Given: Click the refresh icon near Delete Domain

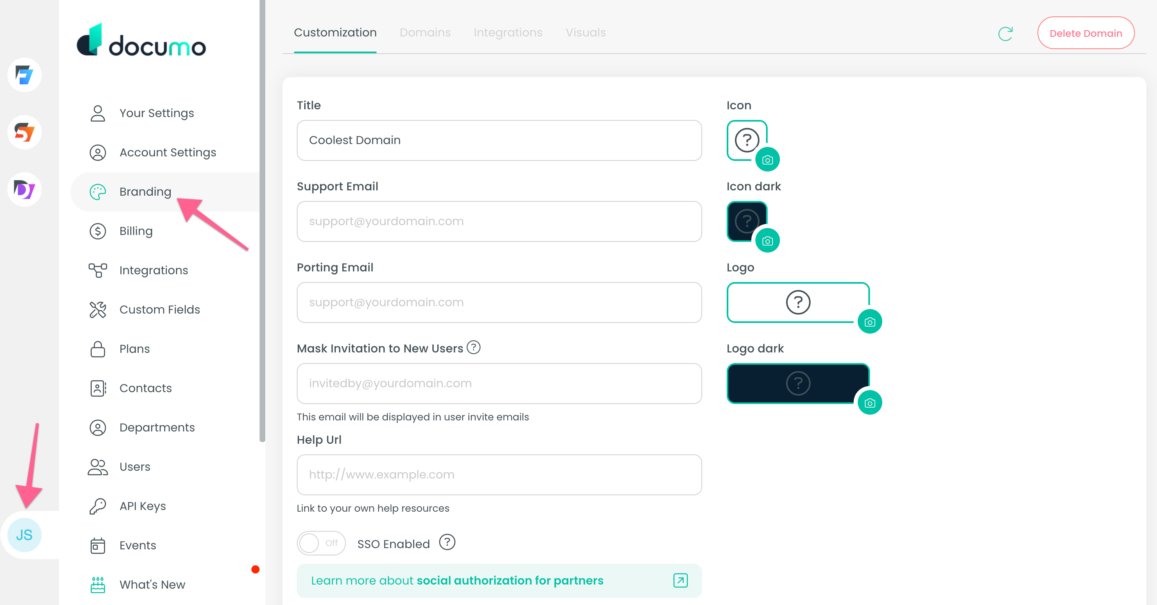Looking at the screenshot, I should point(1005,33).
